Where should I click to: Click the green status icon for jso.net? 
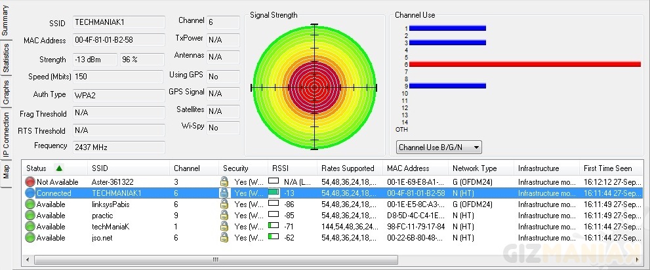30,237
